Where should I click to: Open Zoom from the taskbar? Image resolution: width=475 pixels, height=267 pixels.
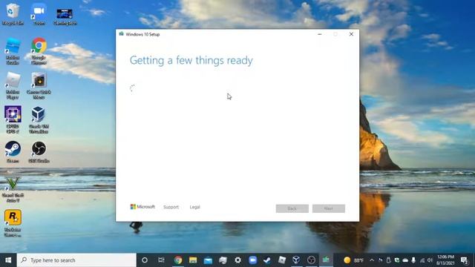coord(252,260)
